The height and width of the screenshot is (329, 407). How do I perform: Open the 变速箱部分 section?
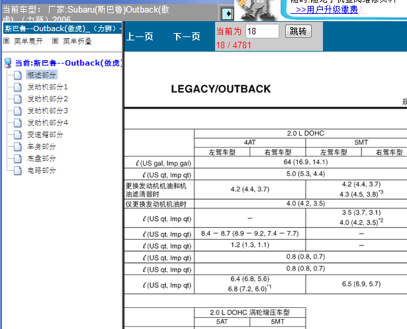tap(45, 135)
